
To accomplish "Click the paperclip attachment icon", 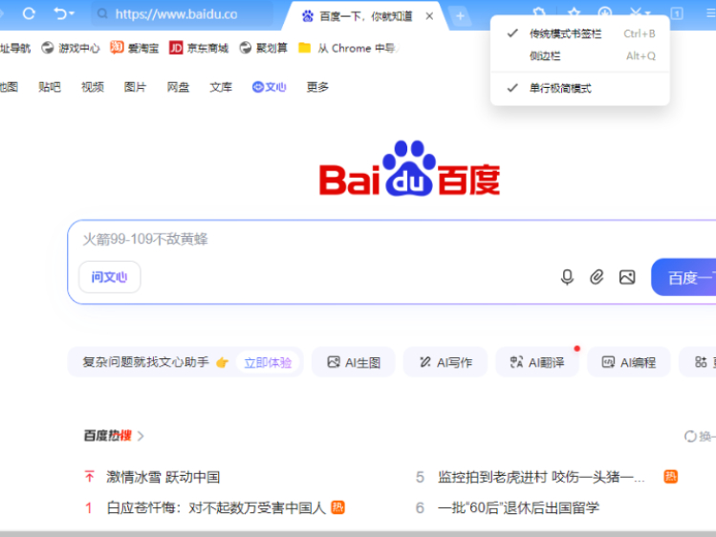I will click(597, 277).
